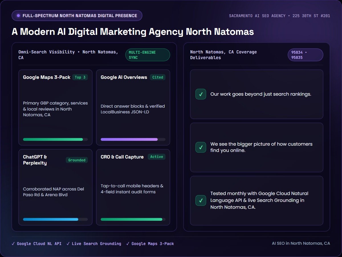
Task: Click the 'Top 3' badge on Google Maps card
Action: pyautogui.click(x=80, y=77)
